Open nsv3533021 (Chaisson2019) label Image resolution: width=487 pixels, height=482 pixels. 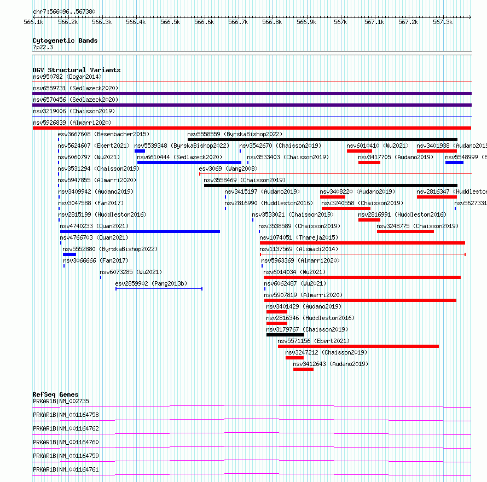pyautogui.click(x=293, y=214)
